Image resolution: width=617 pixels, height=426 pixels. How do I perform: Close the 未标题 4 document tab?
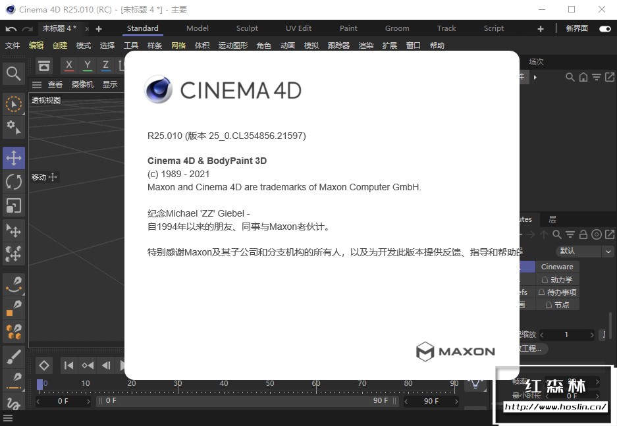coord(87,29)
